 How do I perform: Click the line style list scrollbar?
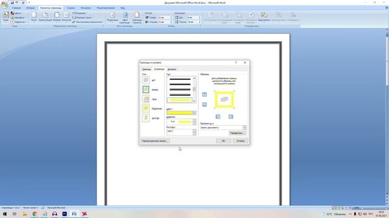[194, 90]
